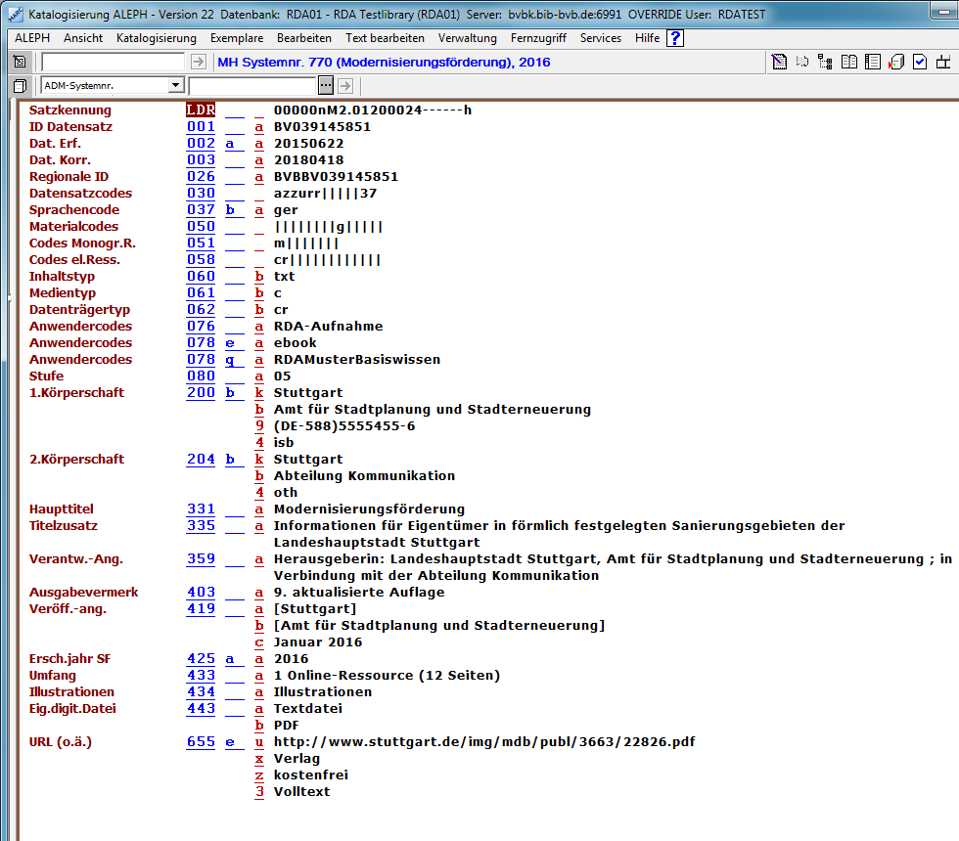The image size is (959, 841).
Task: Open the Services menu
Action: 600,38
